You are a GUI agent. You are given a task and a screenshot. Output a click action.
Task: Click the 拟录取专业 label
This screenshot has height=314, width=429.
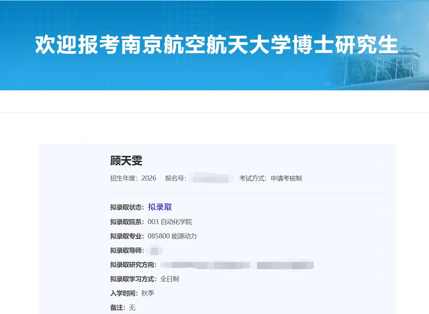pos(127,236)
